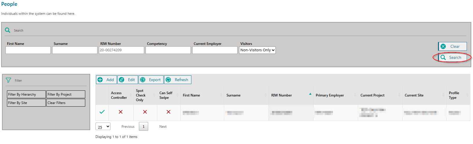Click Clear Filters button

(66, 103)
